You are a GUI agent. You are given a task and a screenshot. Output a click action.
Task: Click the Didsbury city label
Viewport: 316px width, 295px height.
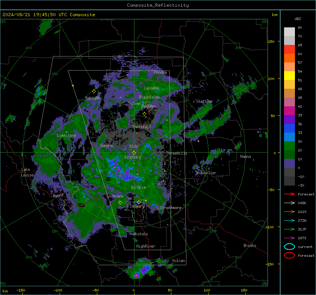click(x=132, y=157)
